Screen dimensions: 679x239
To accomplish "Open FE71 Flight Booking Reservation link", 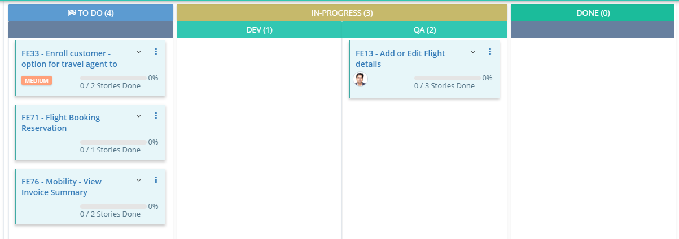I will pos(60,123).
